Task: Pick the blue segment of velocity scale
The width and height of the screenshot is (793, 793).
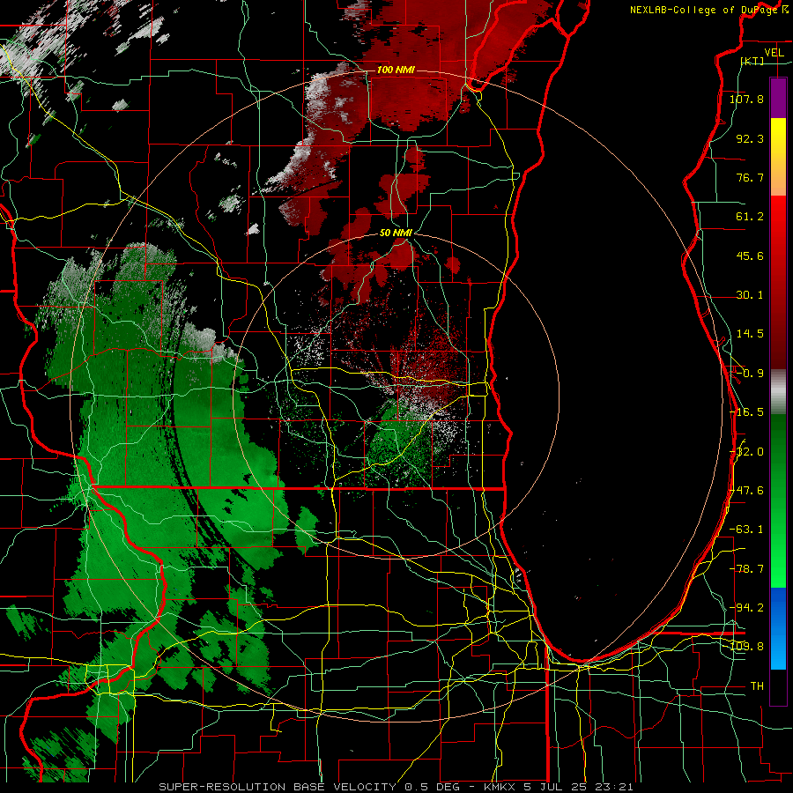Action: pyautogui.click(x=778, y=628)
